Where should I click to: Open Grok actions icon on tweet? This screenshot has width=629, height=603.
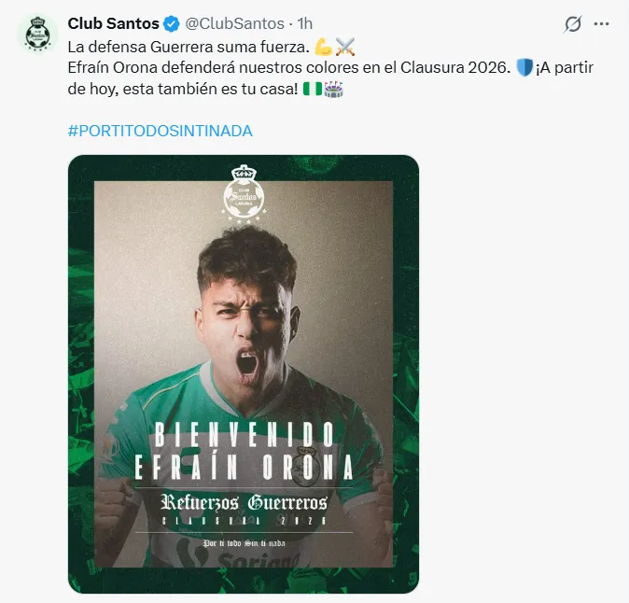coord(574,24)
